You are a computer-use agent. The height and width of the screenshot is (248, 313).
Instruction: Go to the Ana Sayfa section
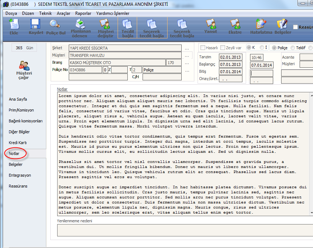18,99
